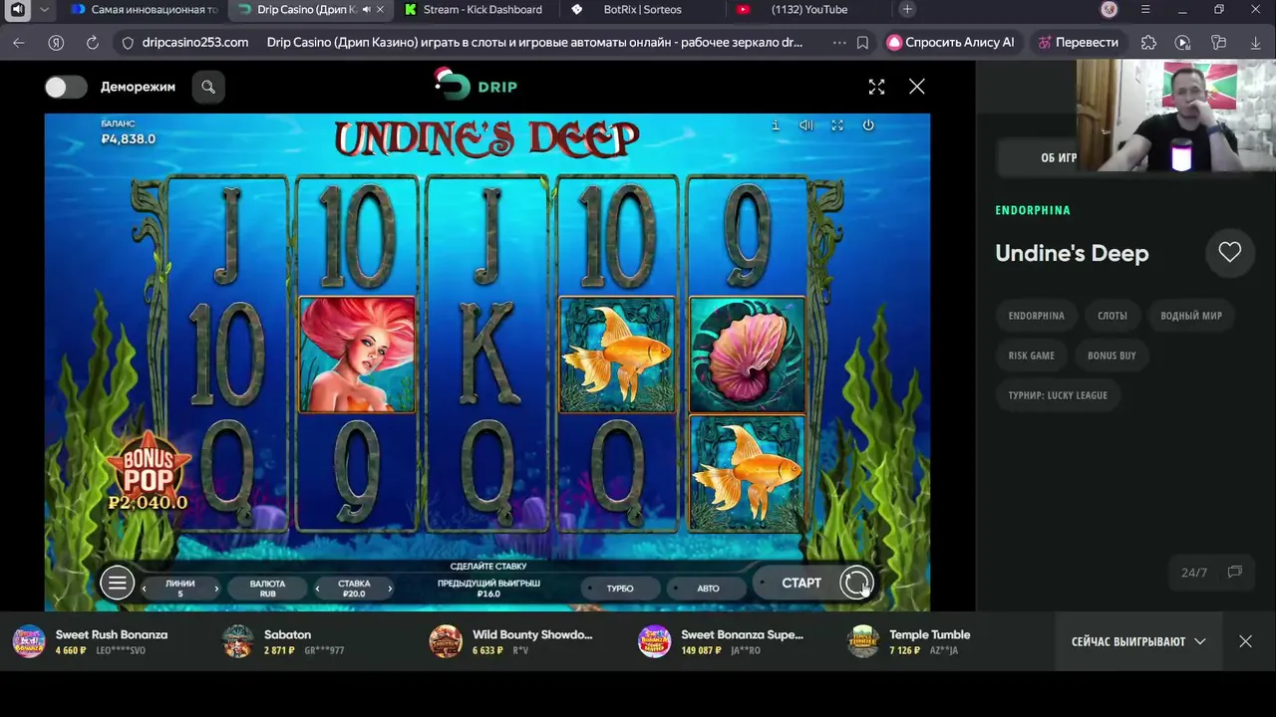This screenshot has height=717, width=1276.
Task: Toggle ТУРБО mode
Action: [x=620, y=589]
